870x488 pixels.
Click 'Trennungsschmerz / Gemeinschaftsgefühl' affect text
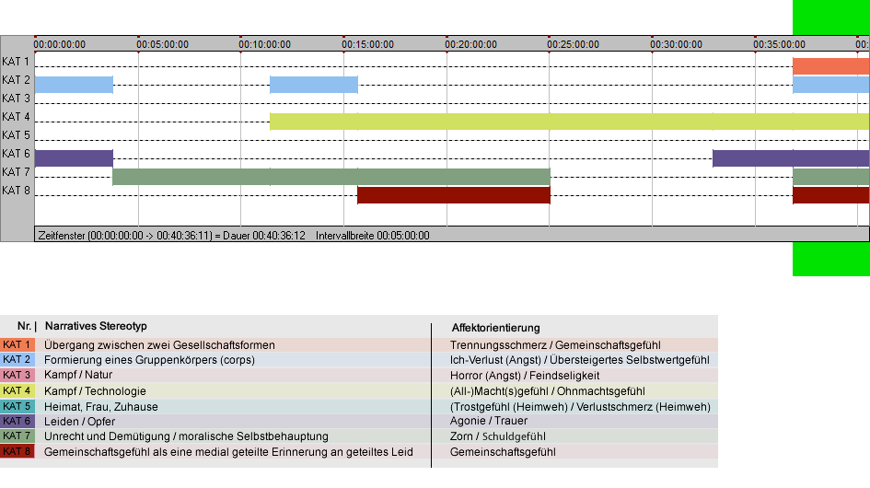(555, 345)
